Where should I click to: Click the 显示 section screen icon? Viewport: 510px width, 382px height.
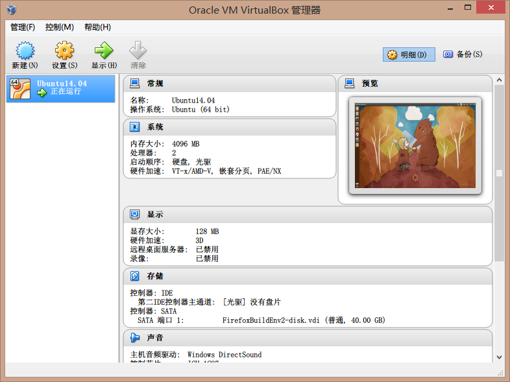(x=135, y=214)
